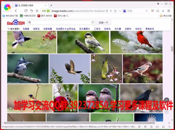This screenshot has height=130, width=175.
Task: Open the 鸟卡通图片 related search link
Action: [x=85, y=29]
